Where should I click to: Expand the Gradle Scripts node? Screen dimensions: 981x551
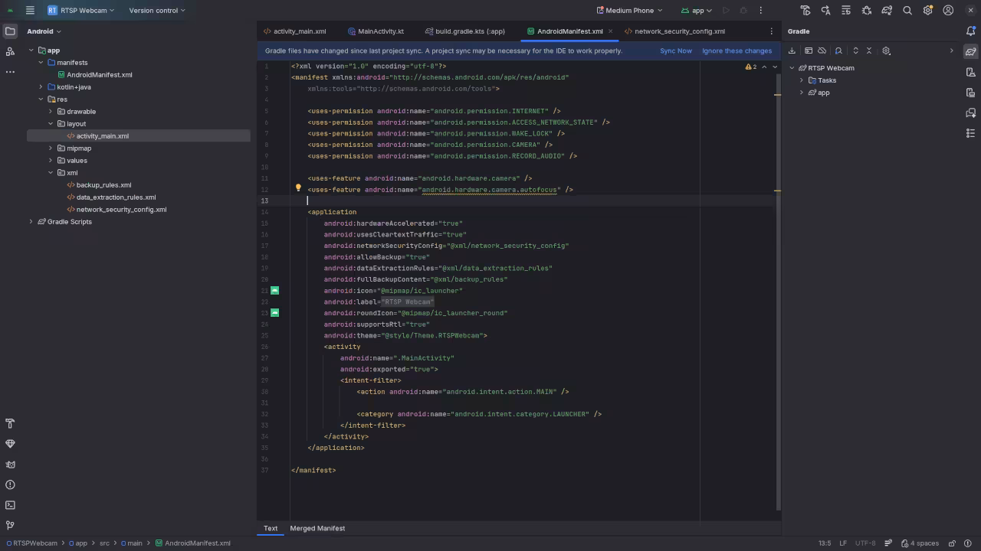31,221
